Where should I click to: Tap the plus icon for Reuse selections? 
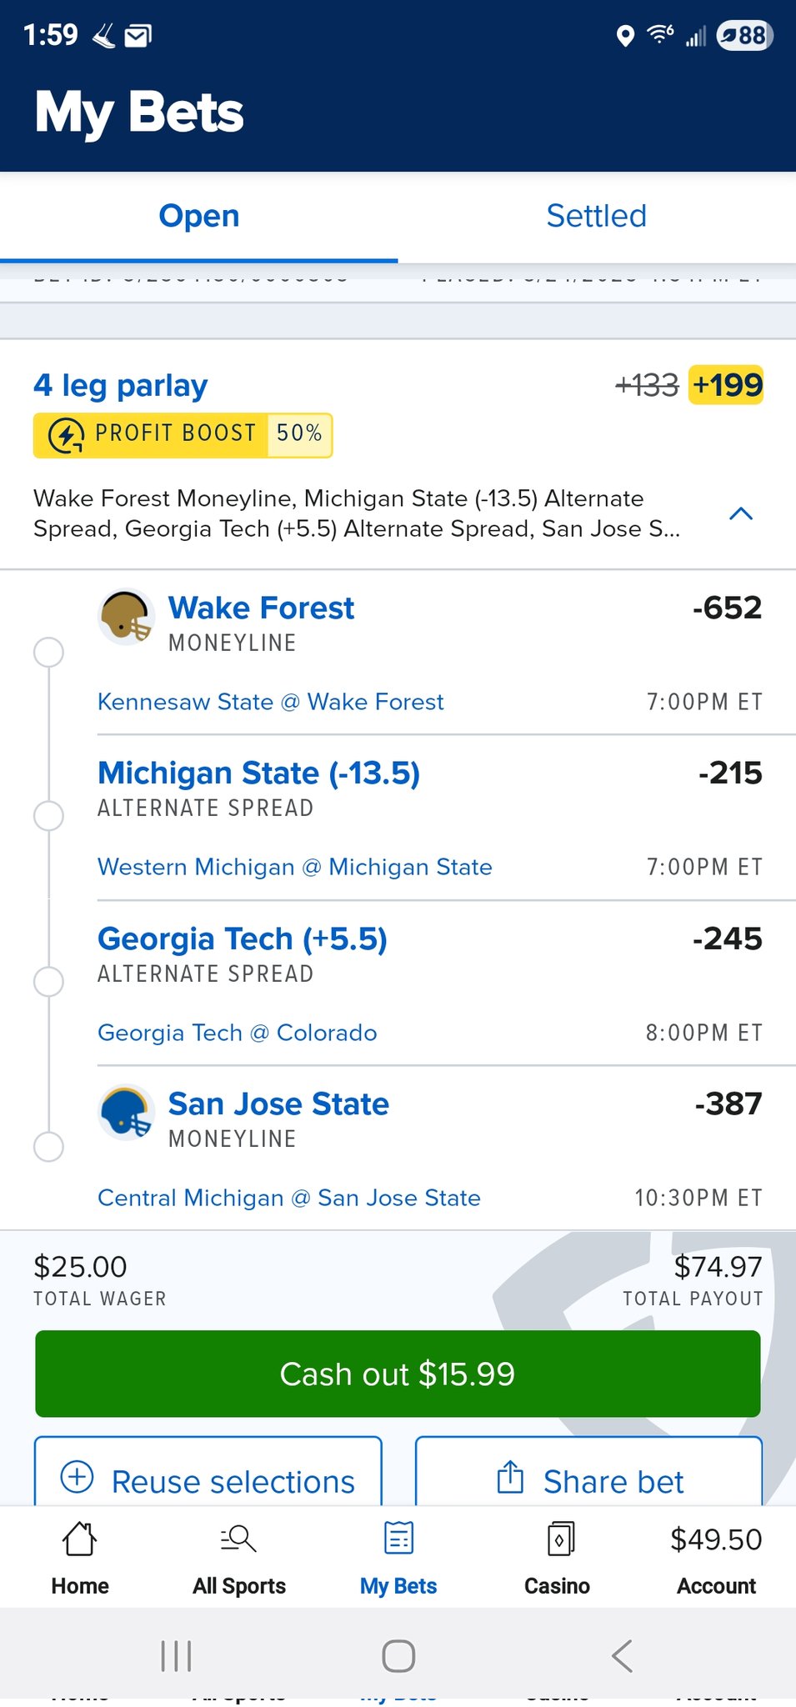click(x=78, y=1477)
